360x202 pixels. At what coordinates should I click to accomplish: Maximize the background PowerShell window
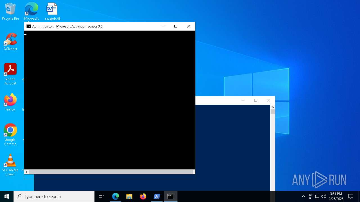[256, 100]
